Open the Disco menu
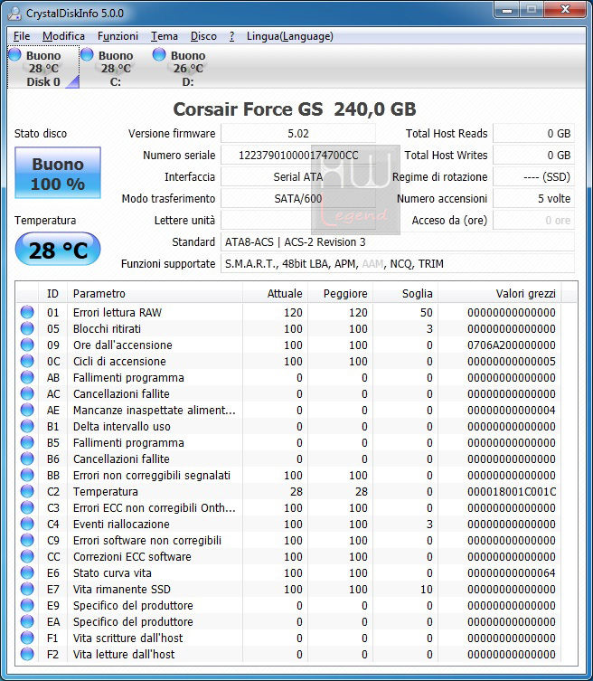This screenshot has height=681, width=593. [x=203, y=36]
